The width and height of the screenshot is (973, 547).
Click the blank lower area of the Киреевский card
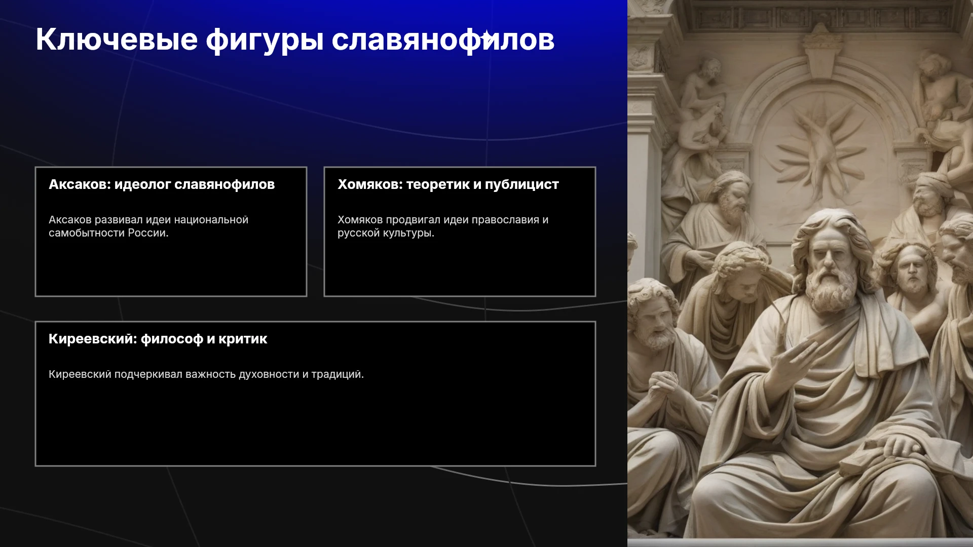(x=315, y=425)
